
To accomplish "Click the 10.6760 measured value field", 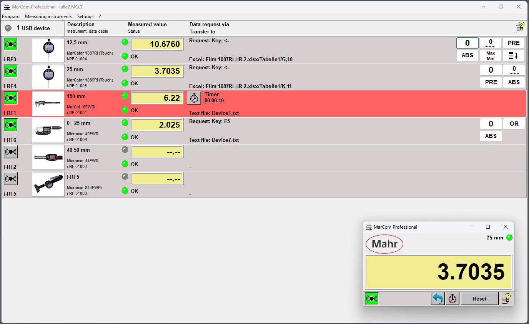I will [x=157, y=44].
